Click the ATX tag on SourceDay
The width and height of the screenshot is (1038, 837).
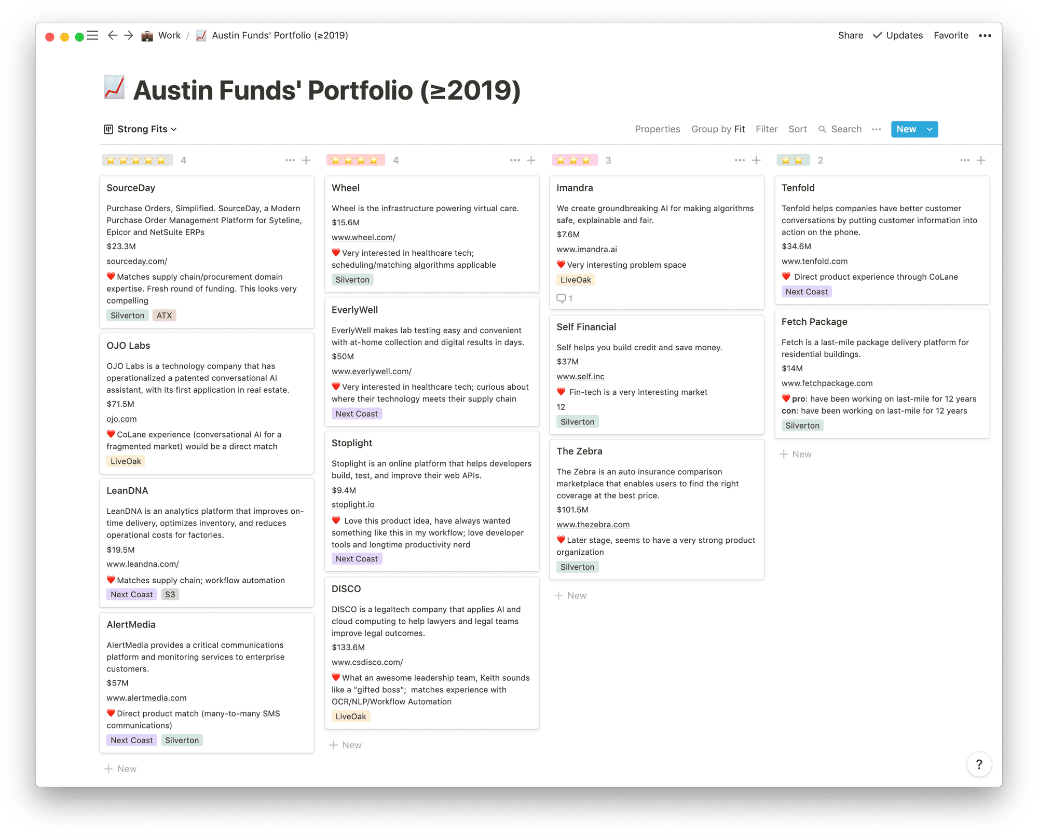tap(164, 315)
